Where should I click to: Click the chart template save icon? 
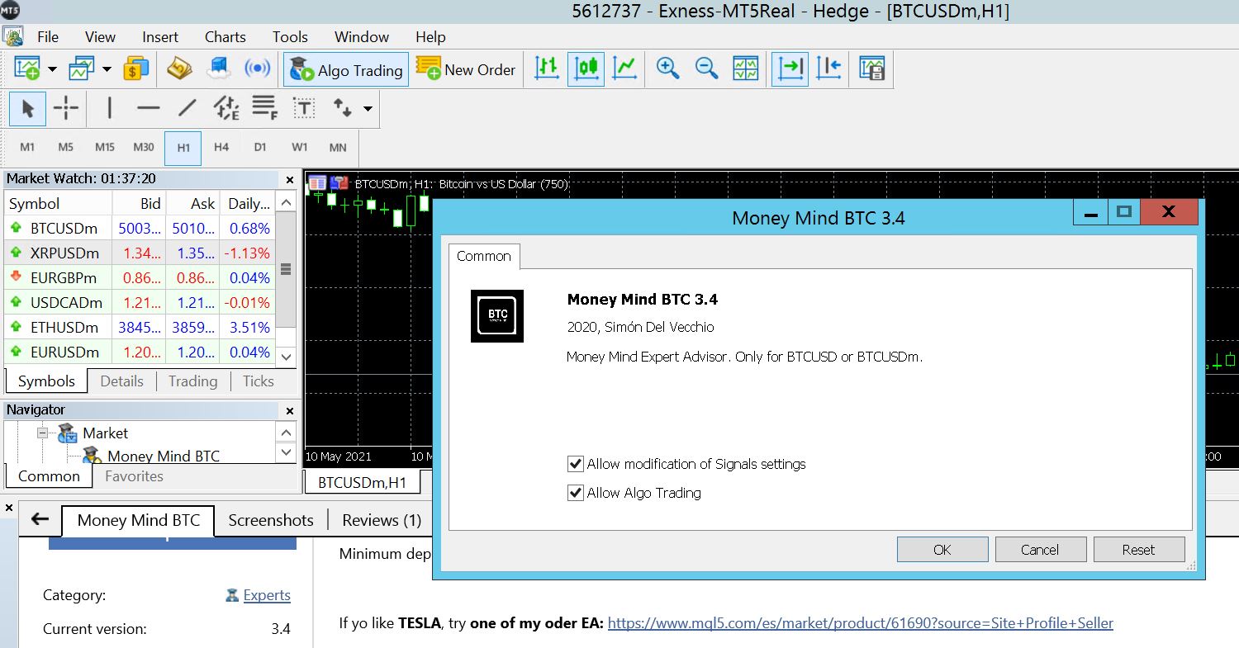[871, 69]
